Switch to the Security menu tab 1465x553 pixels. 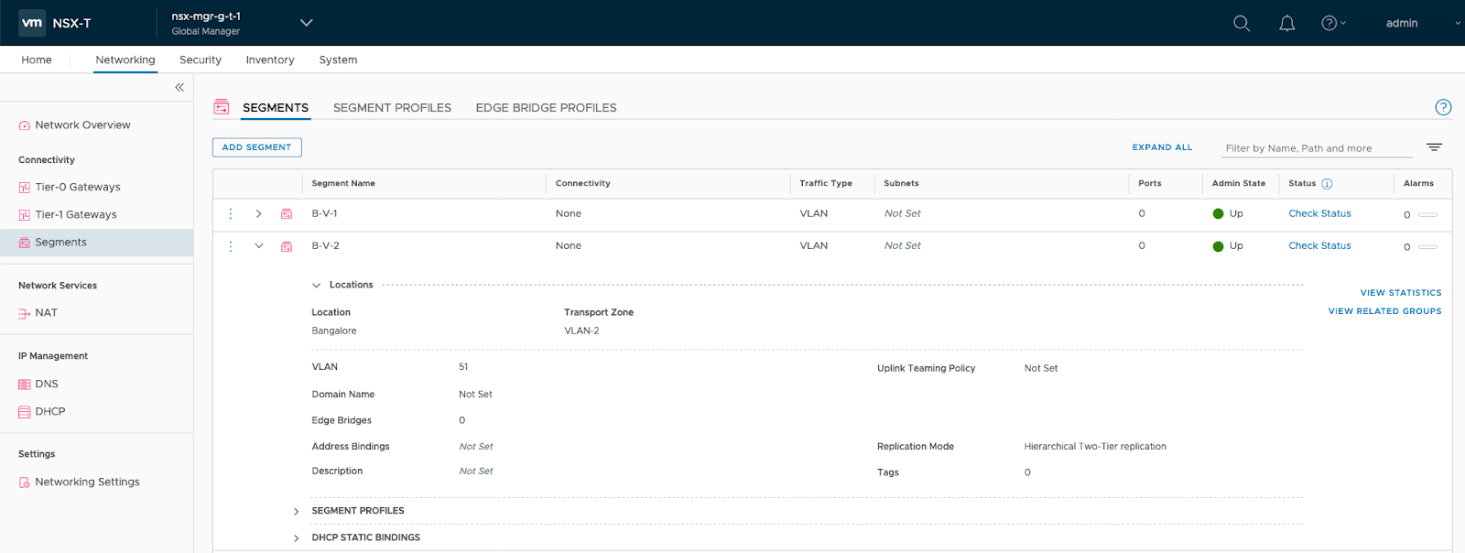point(201,60)
